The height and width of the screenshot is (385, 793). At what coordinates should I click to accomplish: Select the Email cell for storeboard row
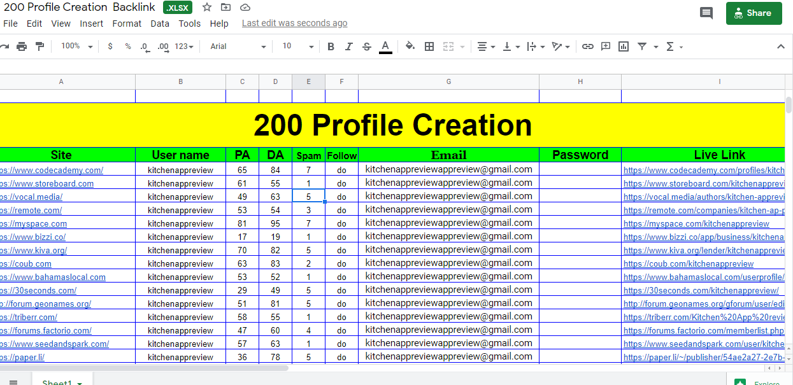(448, 183)
